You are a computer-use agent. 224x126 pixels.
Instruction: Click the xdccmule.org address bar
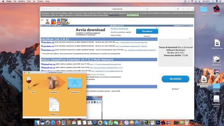[117, 9]
